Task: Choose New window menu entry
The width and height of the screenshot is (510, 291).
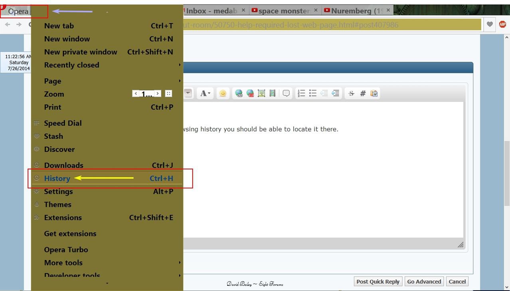Action: [x=108, y=39]
